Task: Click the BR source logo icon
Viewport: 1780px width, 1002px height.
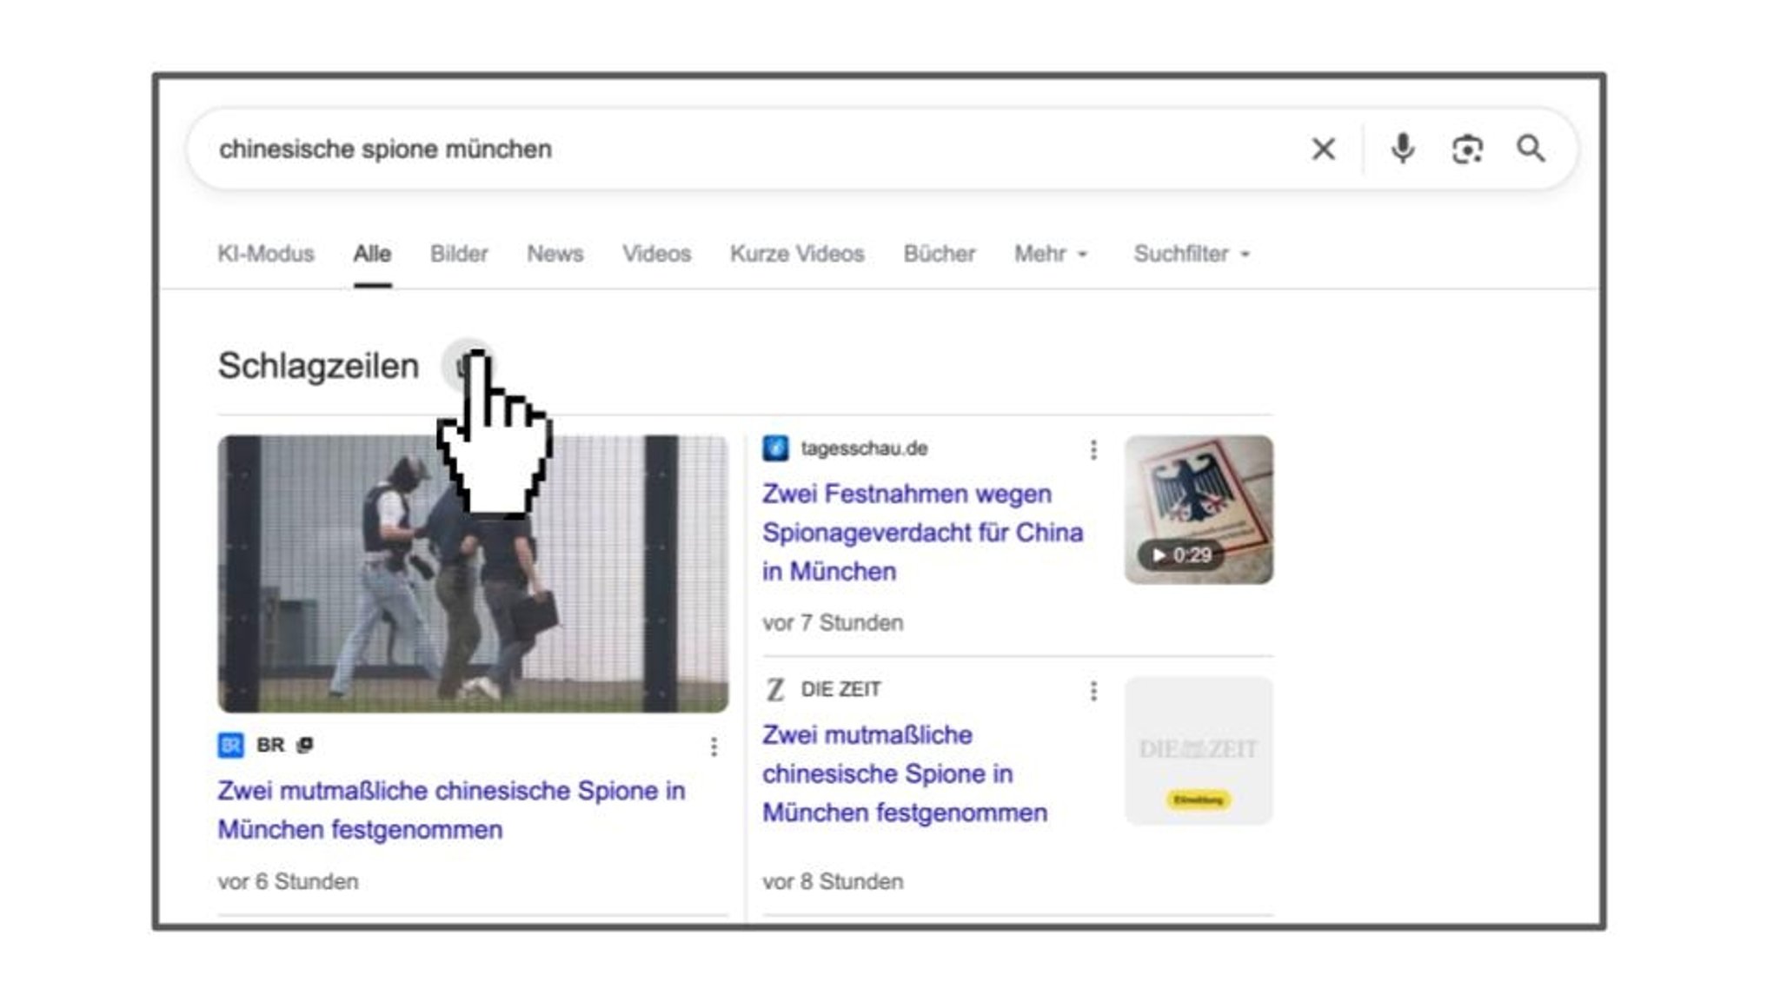Action: click(230, 746)
